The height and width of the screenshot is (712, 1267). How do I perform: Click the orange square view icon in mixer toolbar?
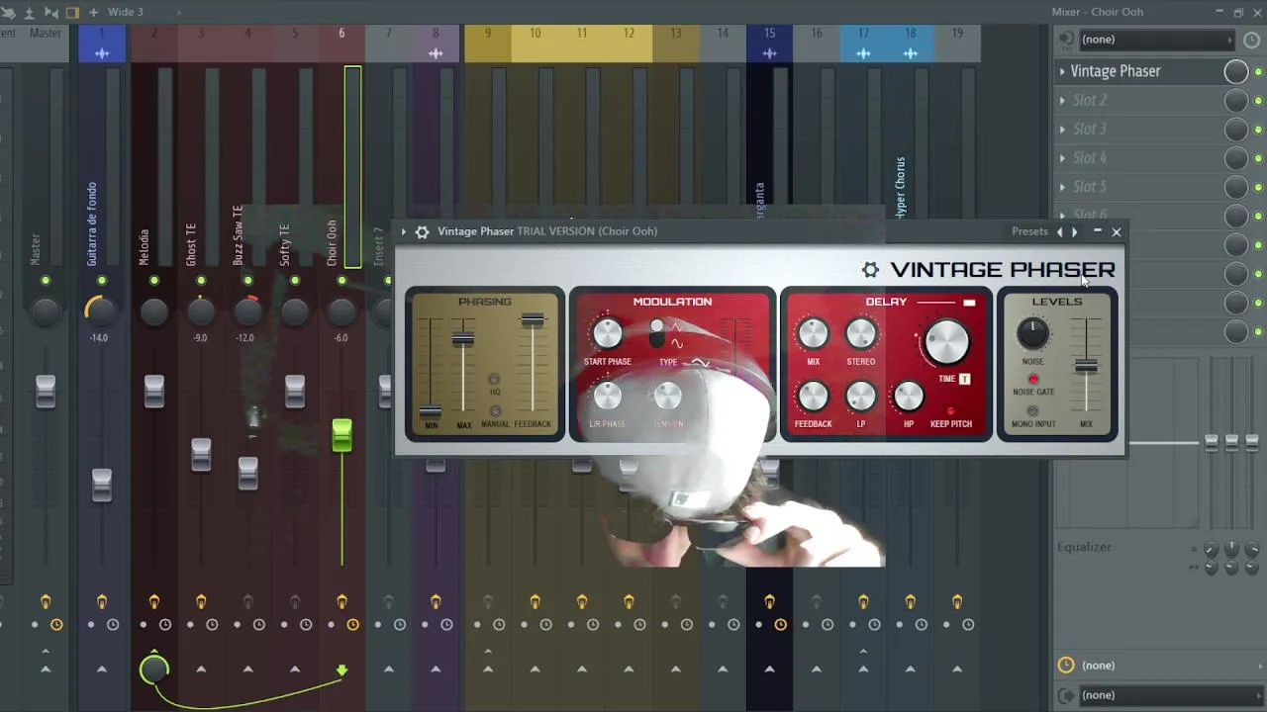(x=71, y=12)
